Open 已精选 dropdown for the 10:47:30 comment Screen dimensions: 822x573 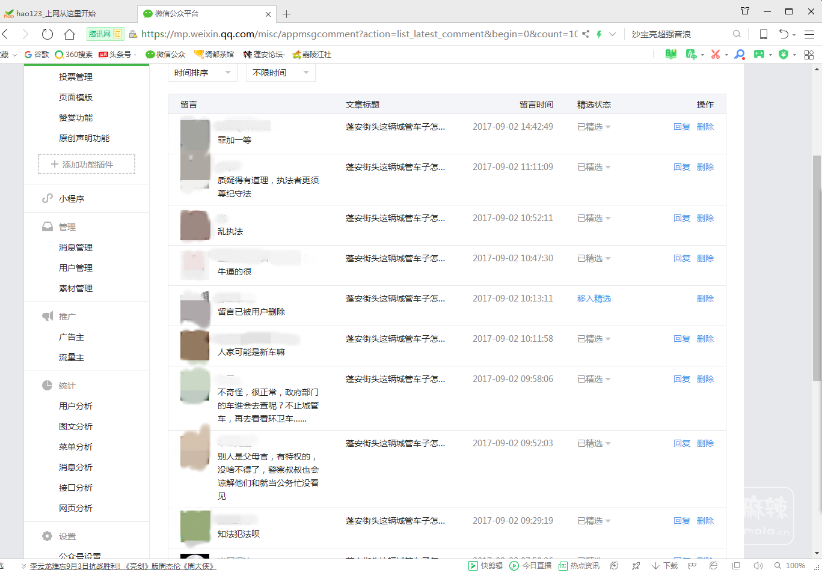pos(594,258)
